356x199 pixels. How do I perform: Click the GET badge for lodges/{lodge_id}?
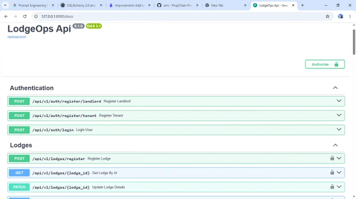(19, 173)
